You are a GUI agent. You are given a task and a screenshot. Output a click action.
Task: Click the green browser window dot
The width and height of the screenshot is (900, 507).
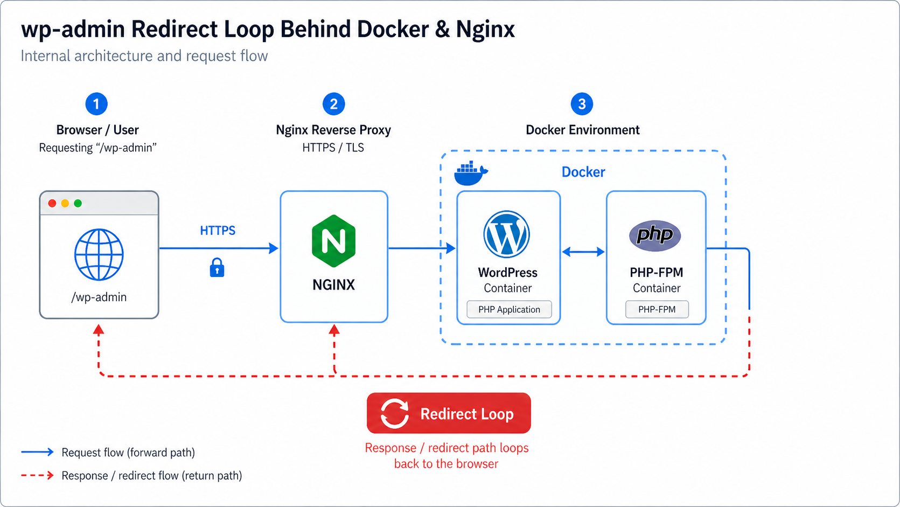coord(78,203)
